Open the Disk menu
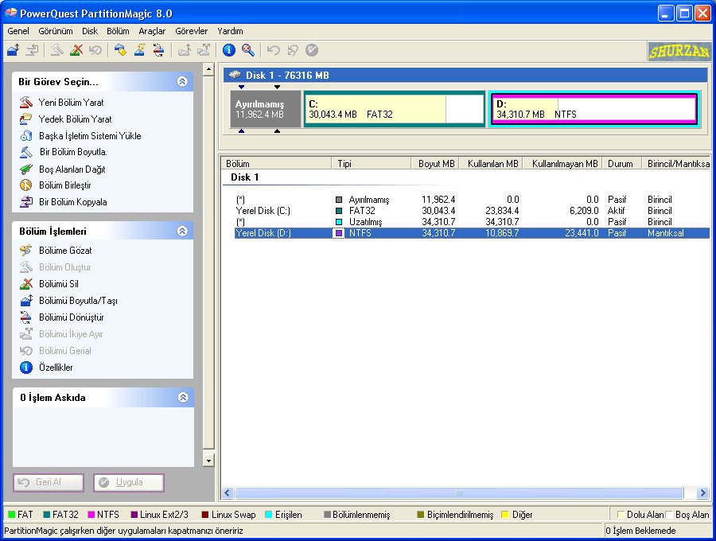716x541 pixels. point(90,31)
